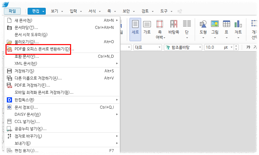The image size is (259, 155).
Task: Choose 다른 이름으로 저장하기(A)...
Action: 62,78
